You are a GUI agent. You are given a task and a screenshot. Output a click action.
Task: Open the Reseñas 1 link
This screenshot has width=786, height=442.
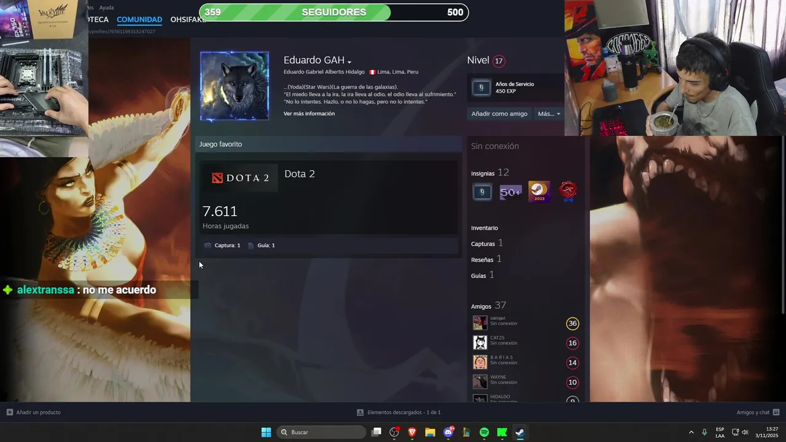[x=486, y=259]
